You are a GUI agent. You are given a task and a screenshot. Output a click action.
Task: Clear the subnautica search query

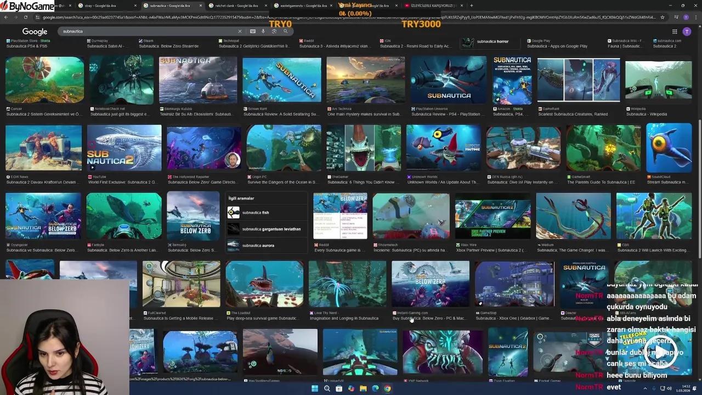coord(240,31)
